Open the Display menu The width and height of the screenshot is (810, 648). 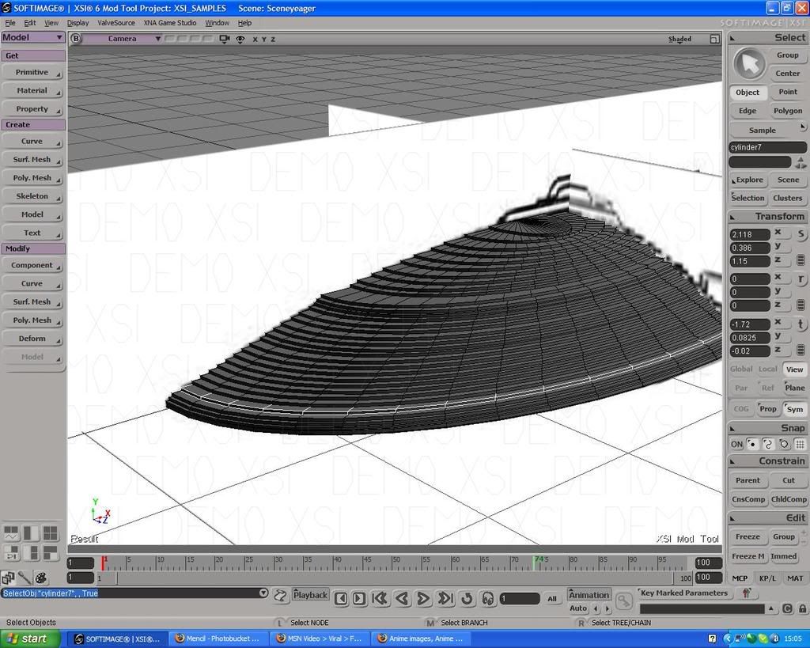coord(78,23)
